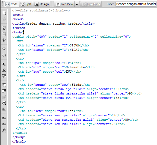Click the th line with id="ipa"
Viewport: 157px width, 145px height.
(x=50, y=63)
